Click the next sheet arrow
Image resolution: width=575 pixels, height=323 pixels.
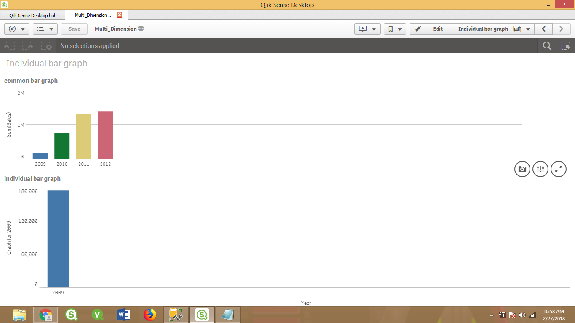[x=561, y=29]
